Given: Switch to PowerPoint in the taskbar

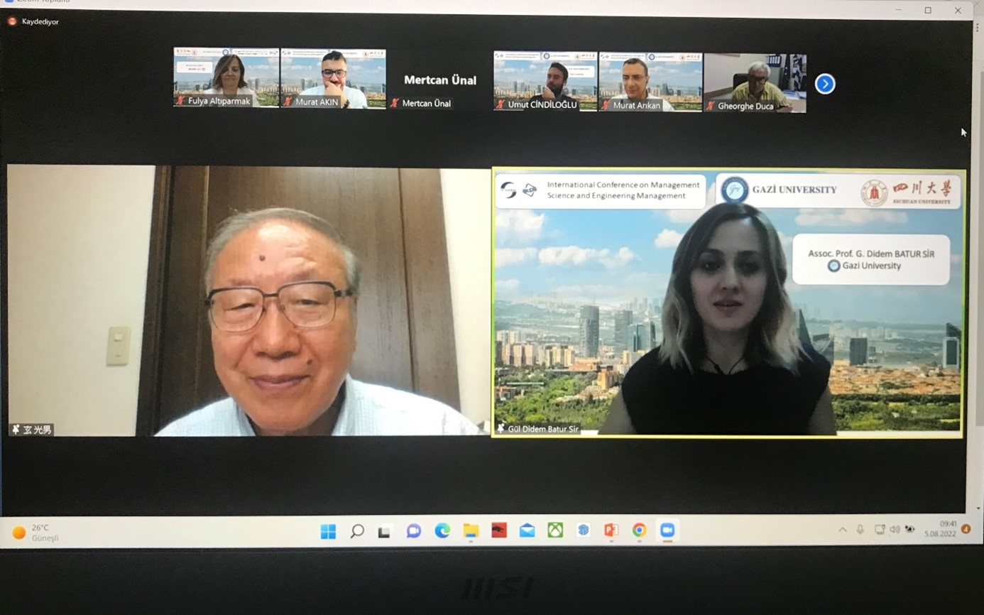Looking at the screenshot, I should pyautogui.click(x=611, y=530).
